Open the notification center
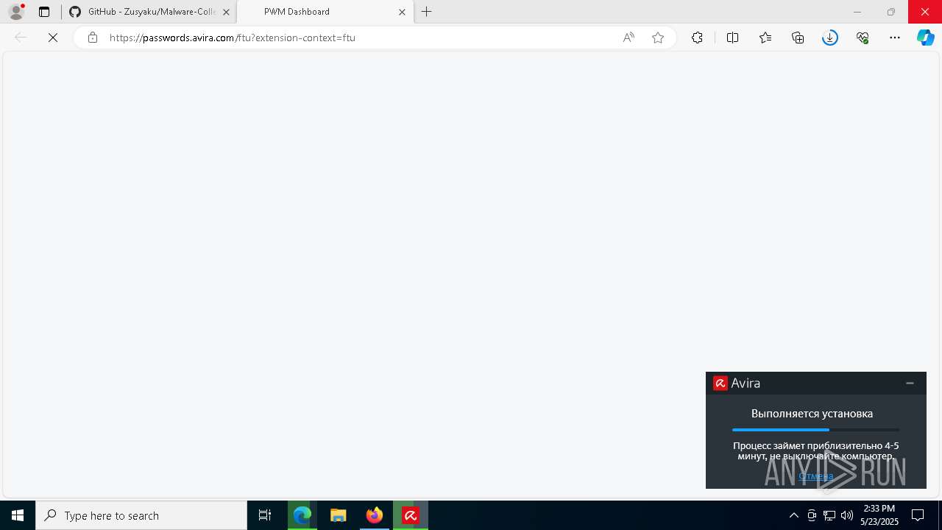This screenshot has width=942, height=530. [918, 515]
